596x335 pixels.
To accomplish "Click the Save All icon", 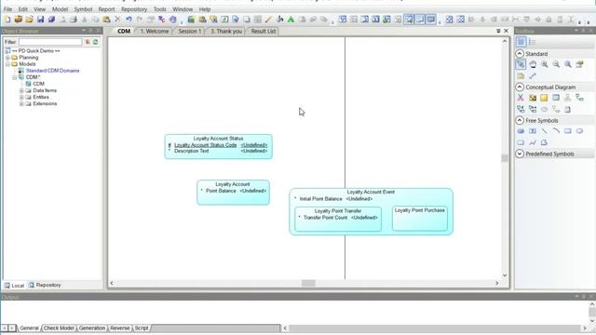I will click(x=51, y=20).
